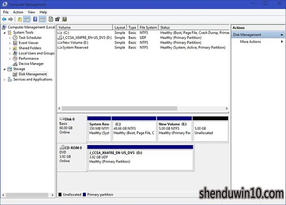
Task: Expand the Performance node
Action: (10, 59)
